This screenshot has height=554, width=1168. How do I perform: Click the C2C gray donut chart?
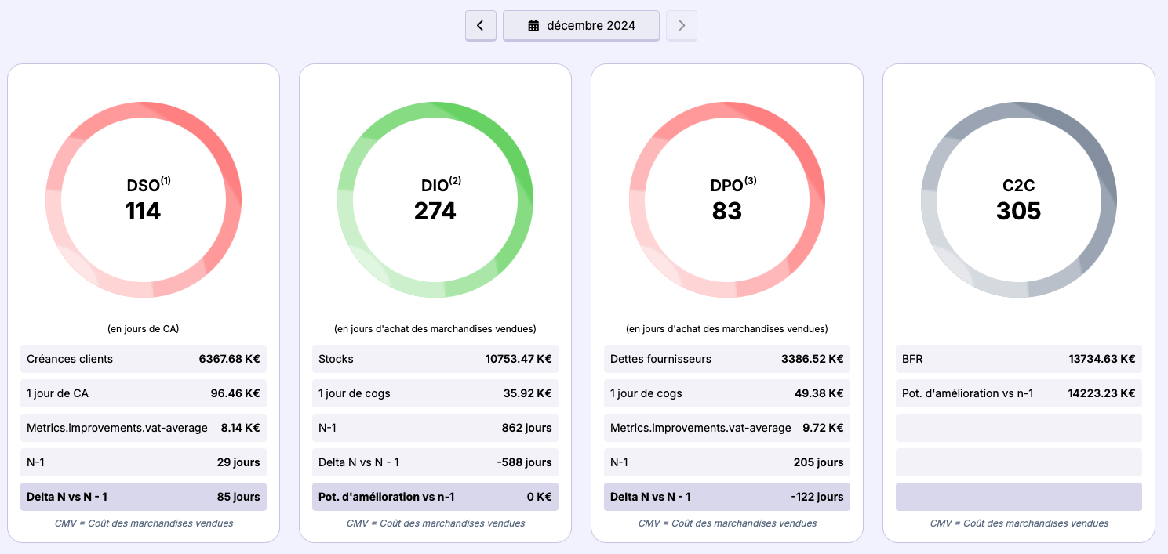click(1019, 107)
